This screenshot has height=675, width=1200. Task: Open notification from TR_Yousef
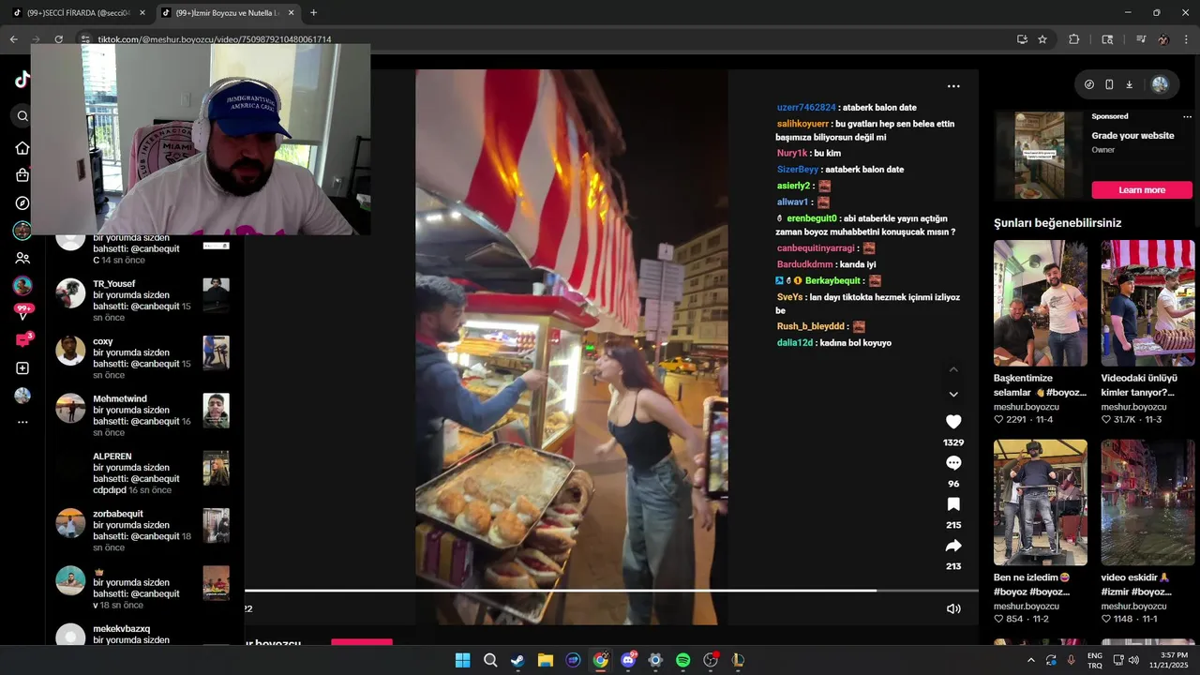click(x=144, y=301)
